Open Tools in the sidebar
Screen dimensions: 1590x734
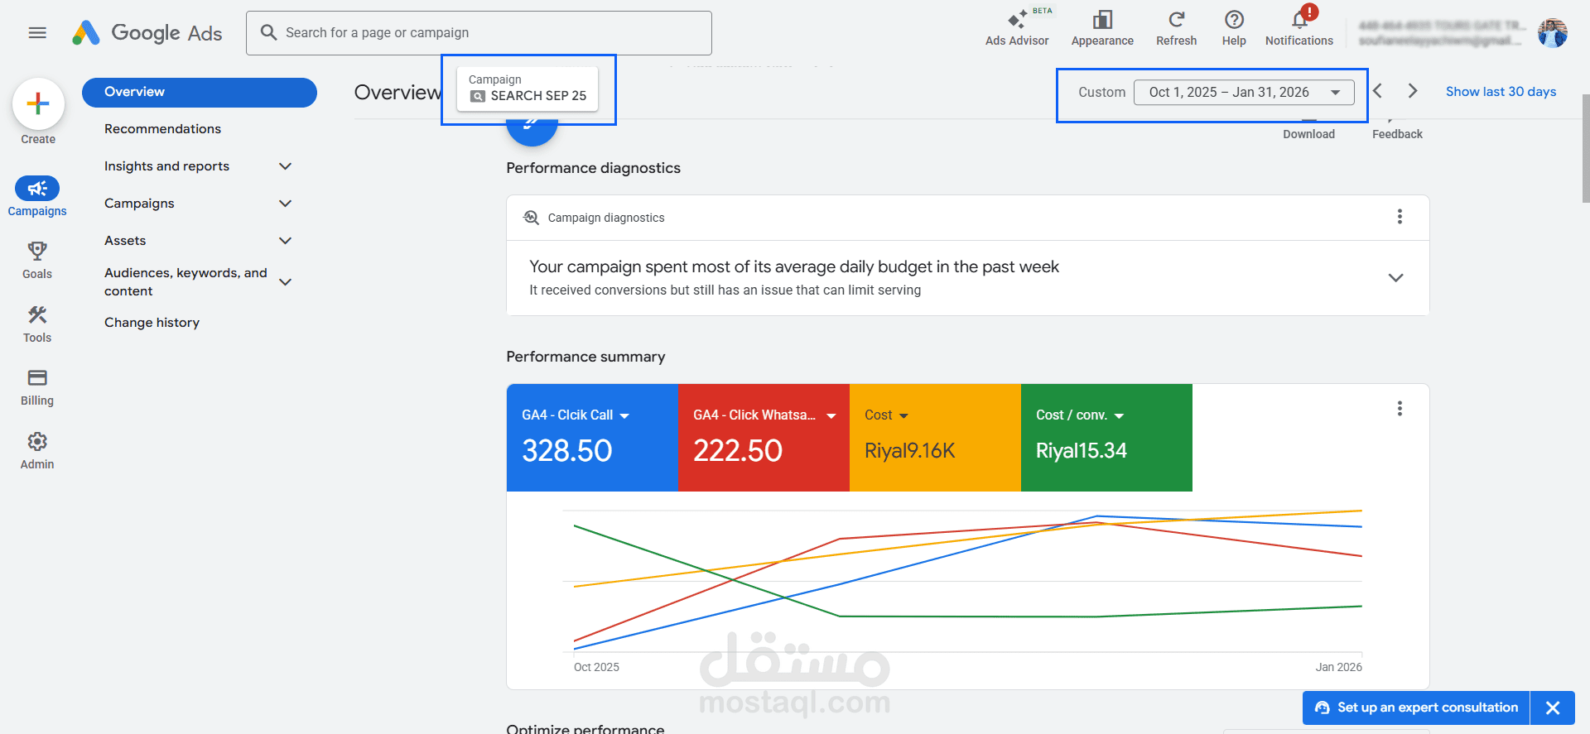tap(37, 324)
